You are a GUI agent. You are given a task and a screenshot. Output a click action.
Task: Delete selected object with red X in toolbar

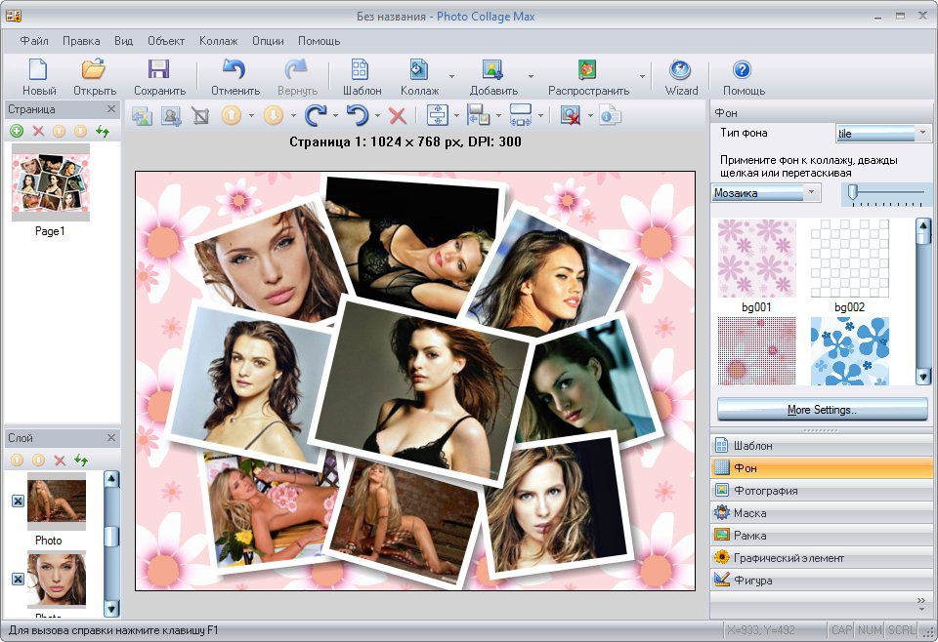tap(398, 115)
